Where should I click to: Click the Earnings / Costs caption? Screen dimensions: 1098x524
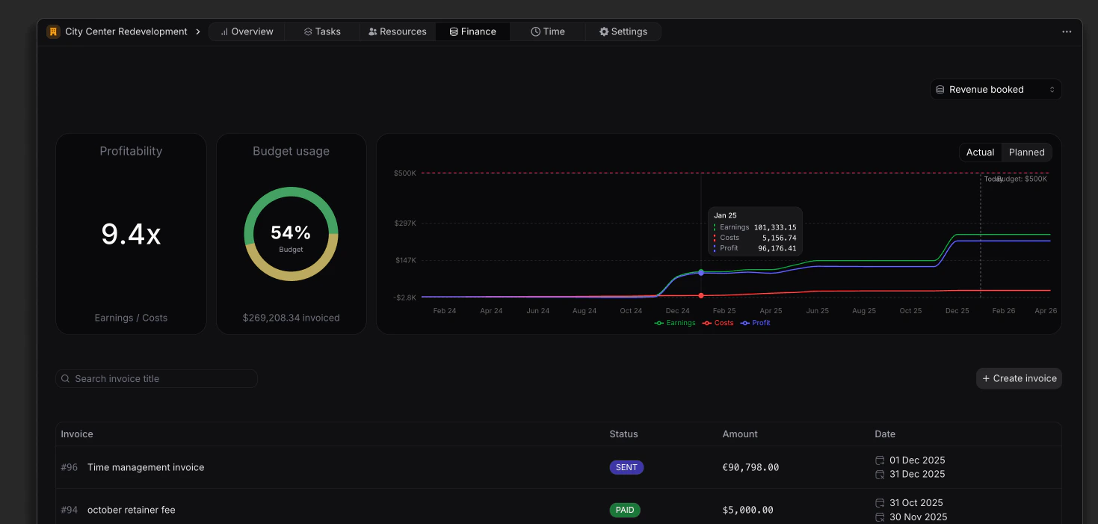[x=131, y=318]
